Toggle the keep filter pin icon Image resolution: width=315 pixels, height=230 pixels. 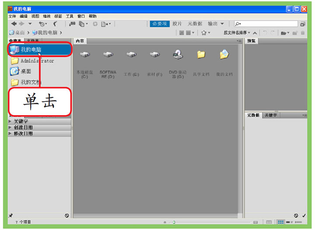10,216
